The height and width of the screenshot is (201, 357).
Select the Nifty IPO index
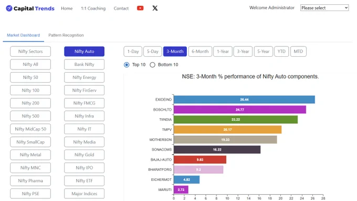(x=84, y=168)
